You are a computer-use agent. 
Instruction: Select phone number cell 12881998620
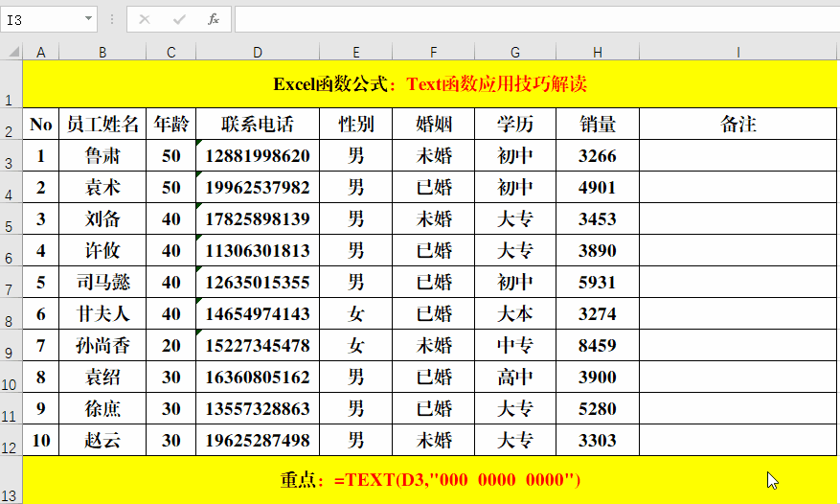pyautogui.click(x=258, y=155)
